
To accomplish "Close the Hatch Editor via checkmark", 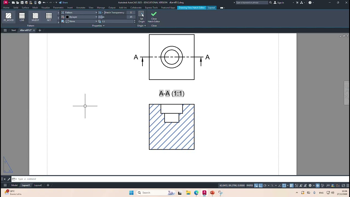I will click(154, 17).
